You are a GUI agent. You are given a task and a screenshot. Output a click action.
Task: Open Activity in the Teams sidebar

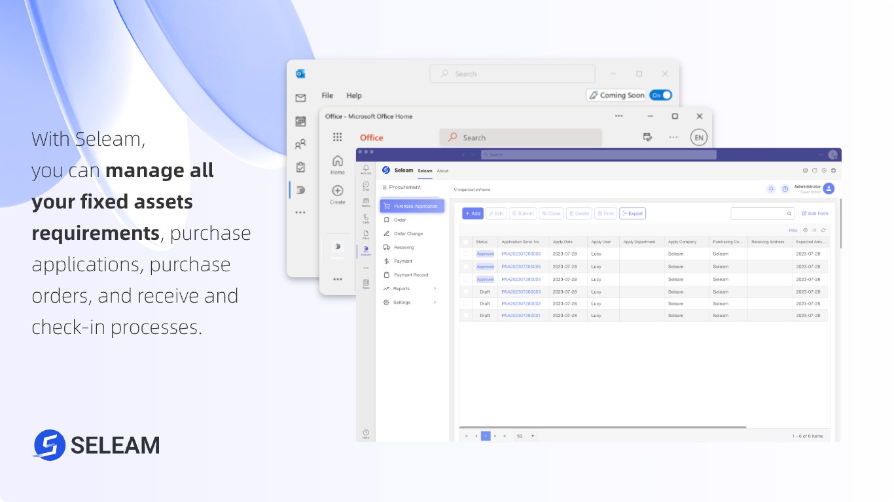coord(366,169)
